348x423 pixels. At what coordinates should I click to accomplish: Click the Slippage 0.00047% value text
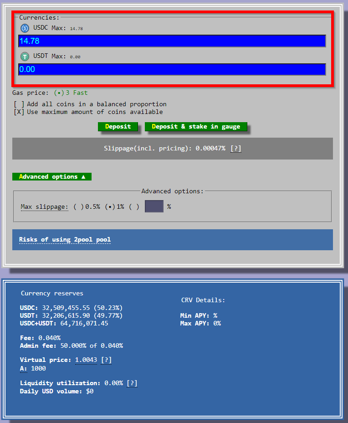210,149
